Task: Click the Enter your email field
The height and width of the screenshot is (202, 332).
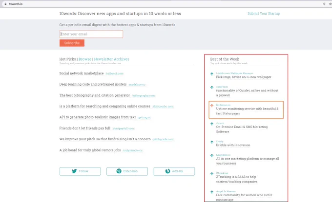Action: (x=91, y=34)
